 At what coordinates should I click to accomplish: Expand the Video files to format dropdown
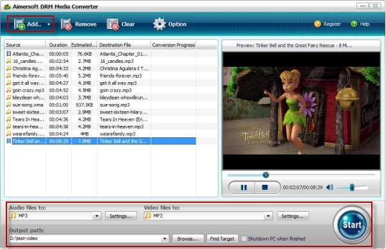(x=268, y=216)
